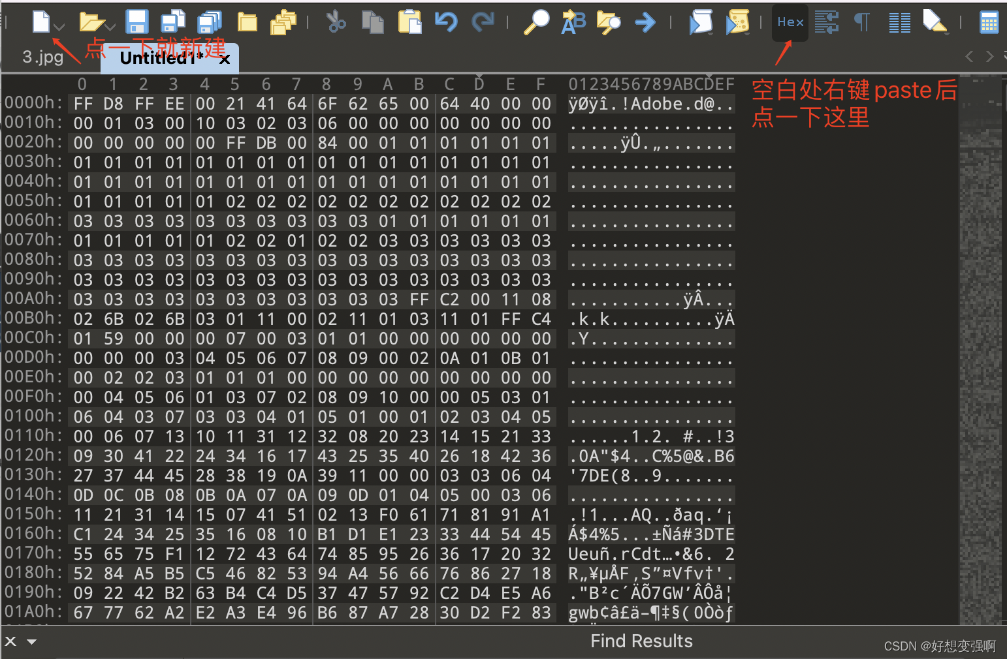Click byte B1 in row 0160h
This screenshot has height=659, width=1007.
327,534
